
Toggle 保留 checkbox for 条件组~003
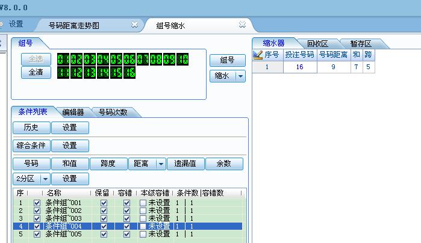[104, 218]
